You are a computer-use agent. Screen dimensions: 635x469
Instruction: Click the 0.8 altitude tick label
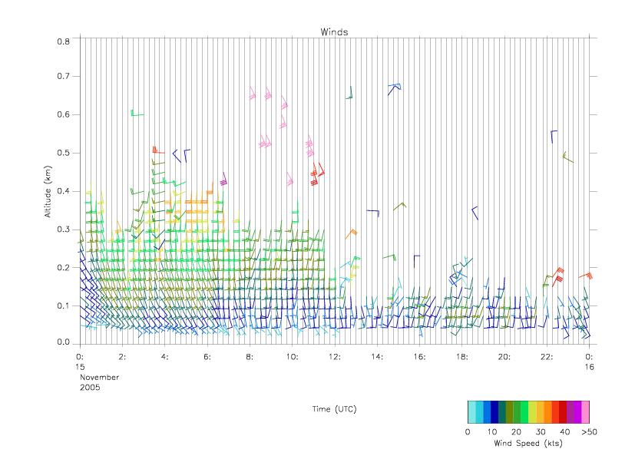[63, 41]
